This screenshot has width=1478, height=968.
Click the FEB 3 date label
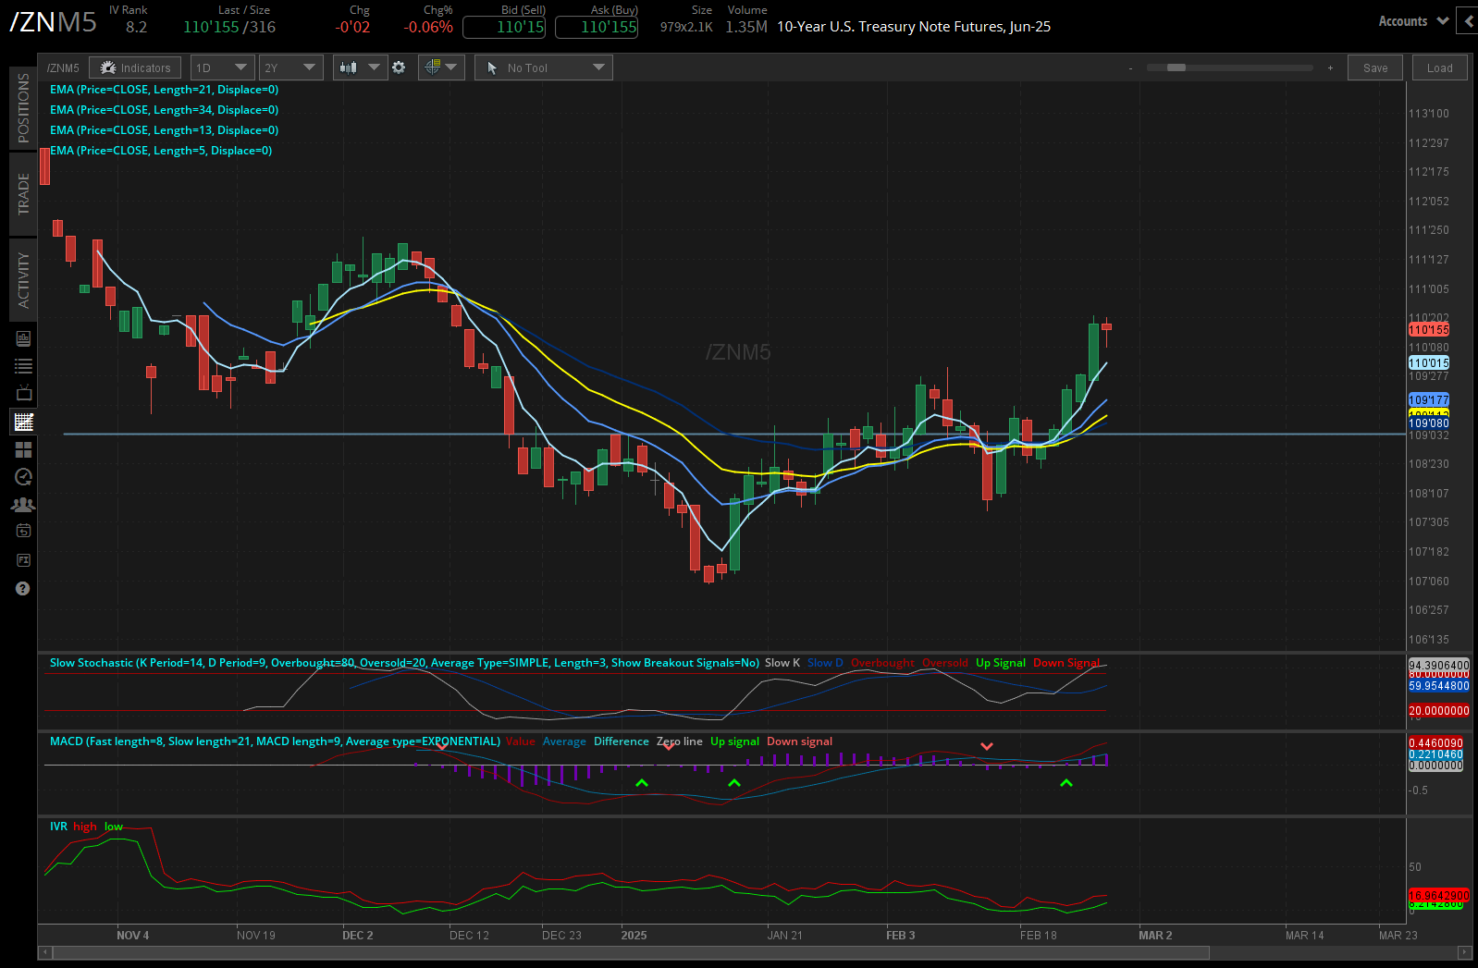(900, 936)
